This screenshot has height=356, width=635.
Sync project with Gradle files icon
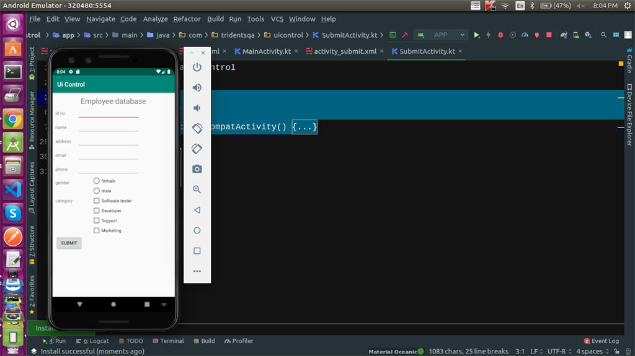click(x=564, y=35)
